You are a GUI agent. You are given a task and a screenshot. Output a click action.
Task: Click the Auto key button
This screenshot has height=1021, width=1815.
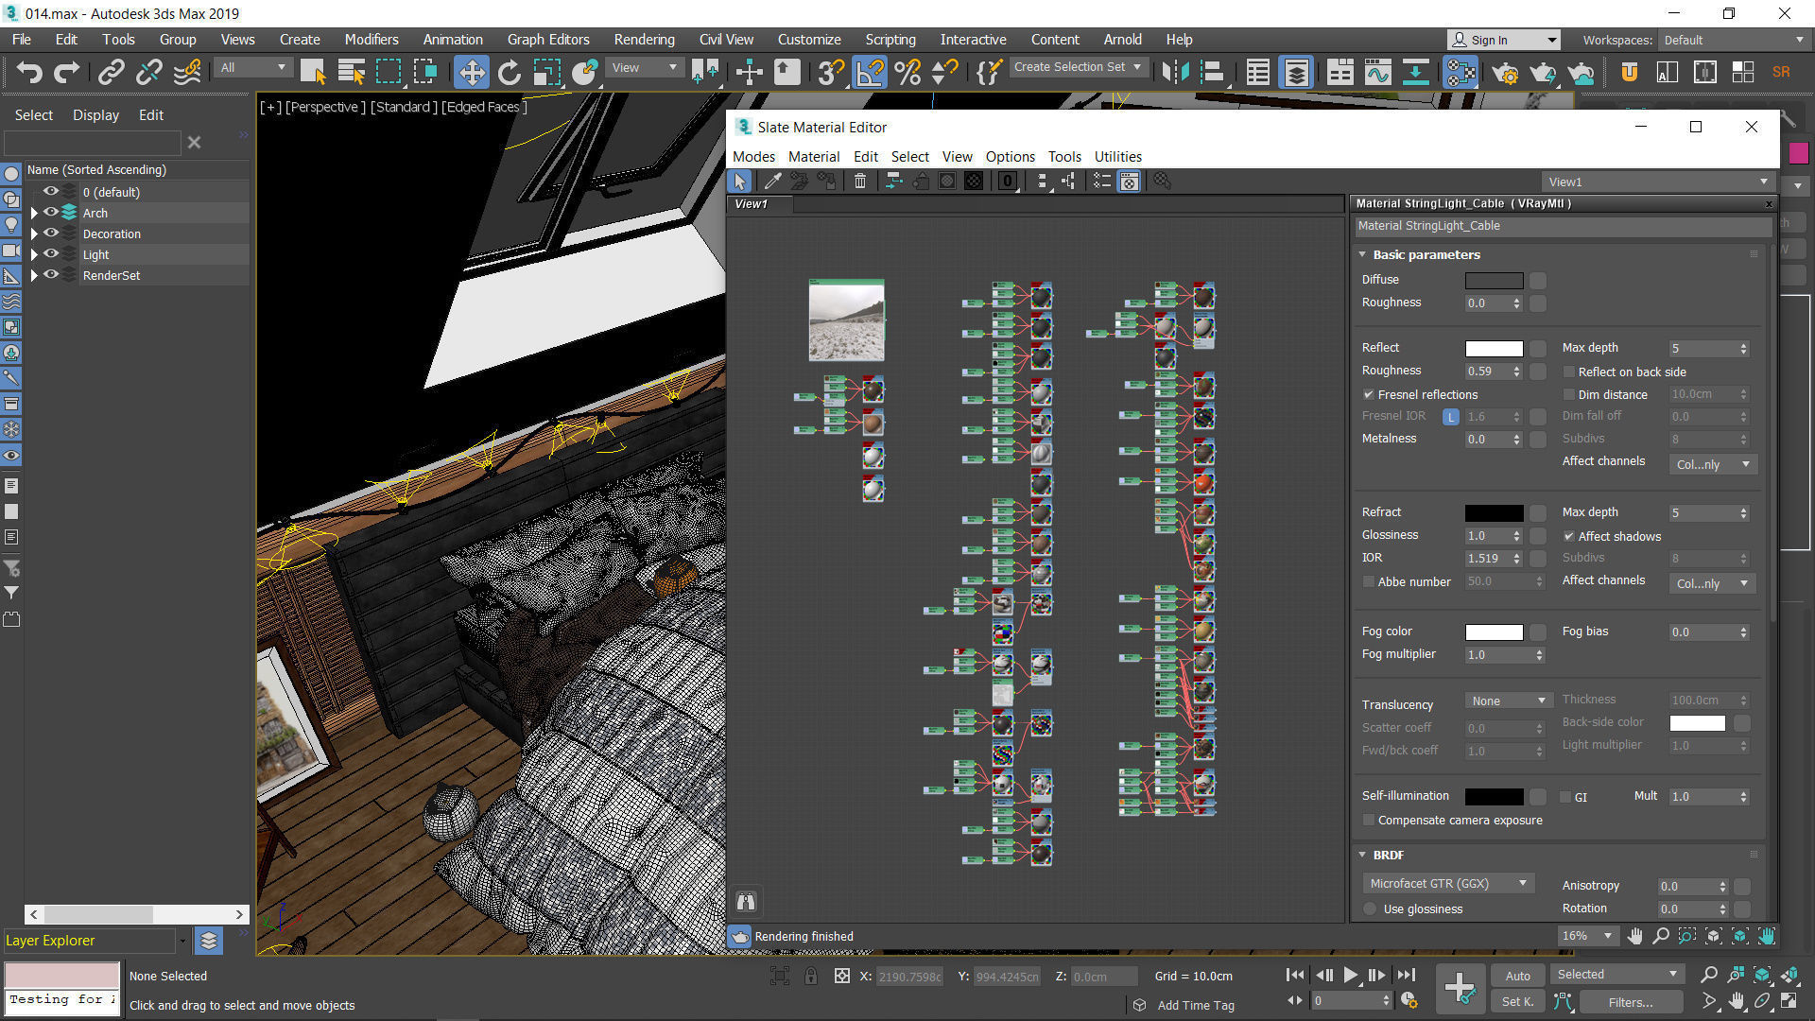pyautogui.click(x=1517, y=976)
